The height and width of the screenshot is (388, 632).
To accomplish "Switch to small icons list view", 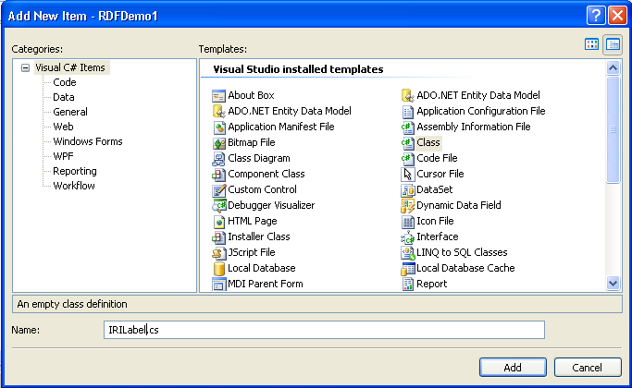I will tap(612, 44).
